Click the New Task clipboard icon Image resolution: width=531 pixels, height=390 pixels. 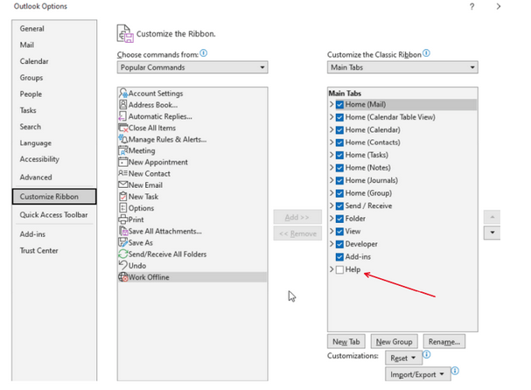coord(123,197)
